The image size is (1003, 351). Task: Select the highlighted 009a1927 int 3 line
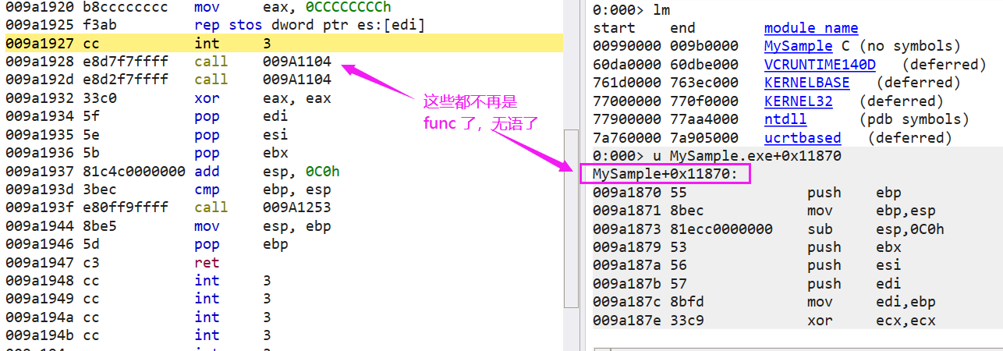tap(284, 43)
